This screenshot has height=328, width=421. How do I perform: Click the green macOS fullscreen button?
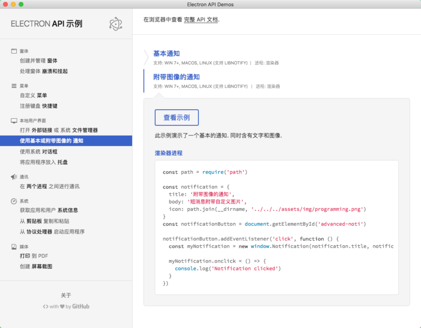point(21,4)
